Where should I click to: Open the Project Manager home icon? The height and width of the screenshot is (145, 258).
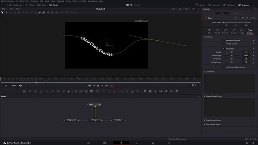click(247, 143)
